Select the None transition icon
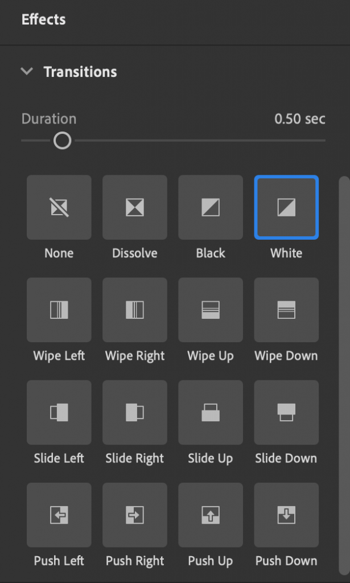 point(59,207)
